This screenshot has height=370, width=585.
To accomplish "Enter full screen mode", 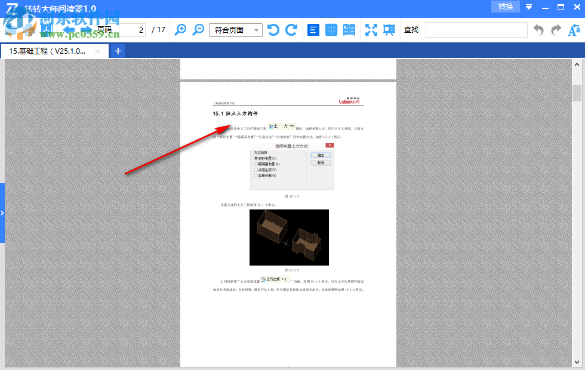I will 371,30.
